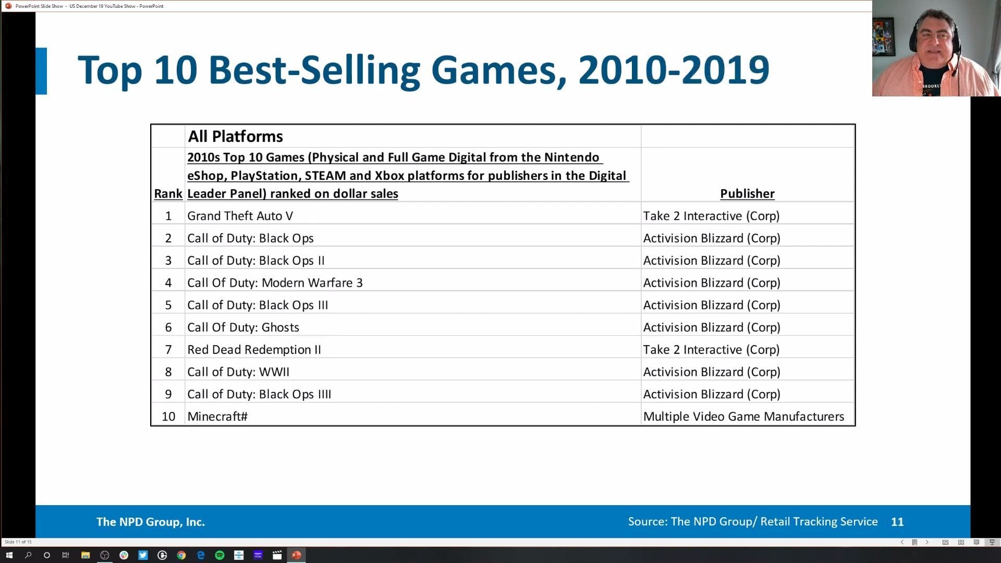Open Microsoft Edge from taskbar
The image size is (1001, 563).
(201, 555)
